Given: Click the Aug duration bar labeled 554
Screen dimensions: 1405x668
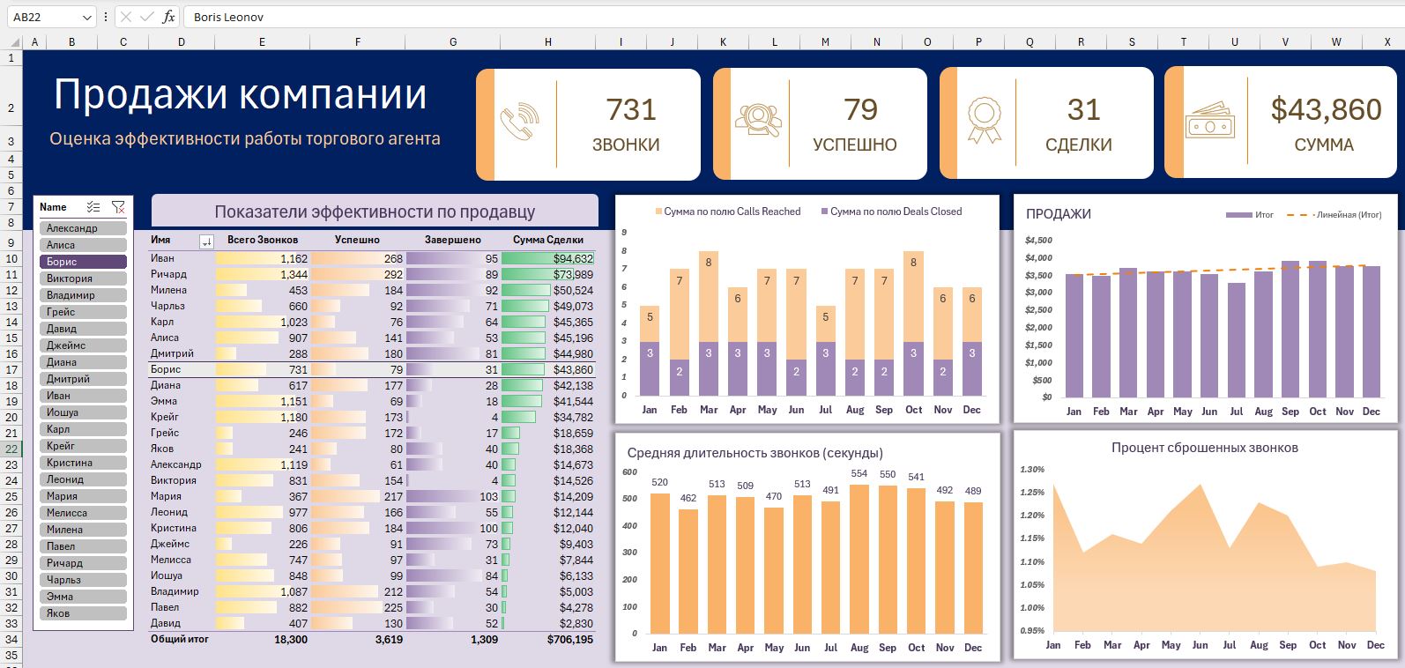Looking at the screenshot, I should [x=859, y=559].
